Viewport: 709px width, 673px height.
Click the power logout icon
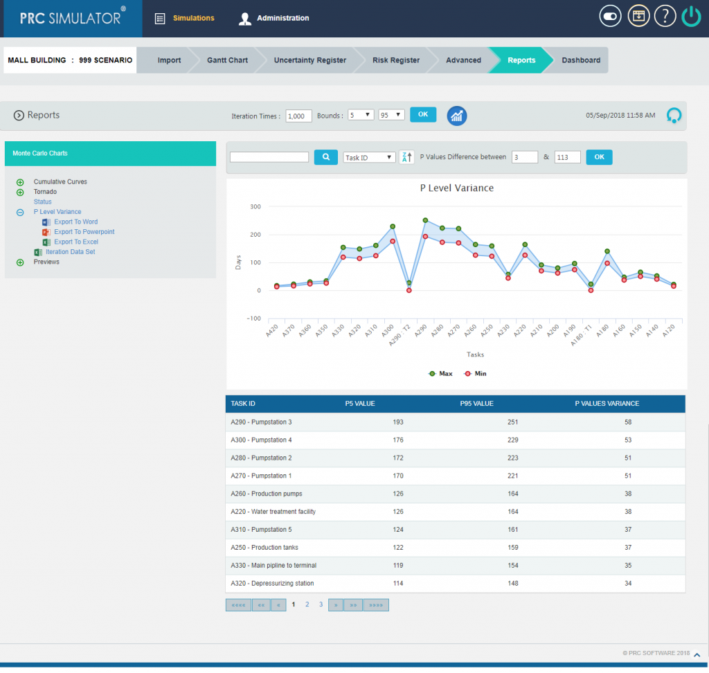691,17
